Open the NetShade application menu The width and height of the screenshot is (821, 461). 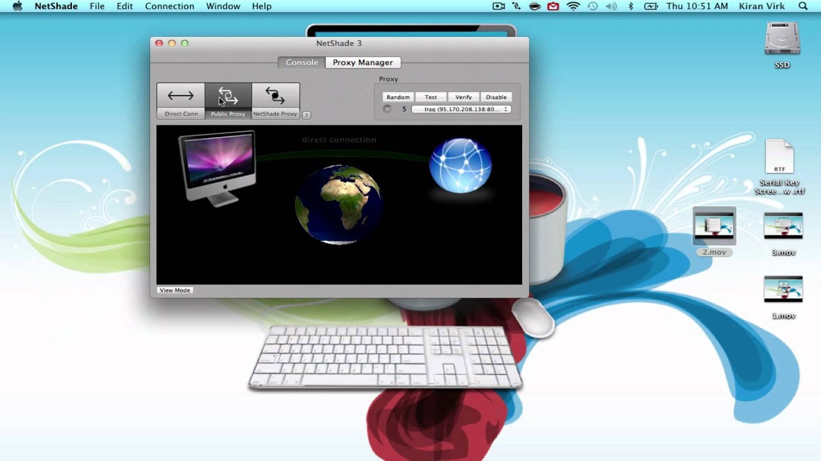56,6
